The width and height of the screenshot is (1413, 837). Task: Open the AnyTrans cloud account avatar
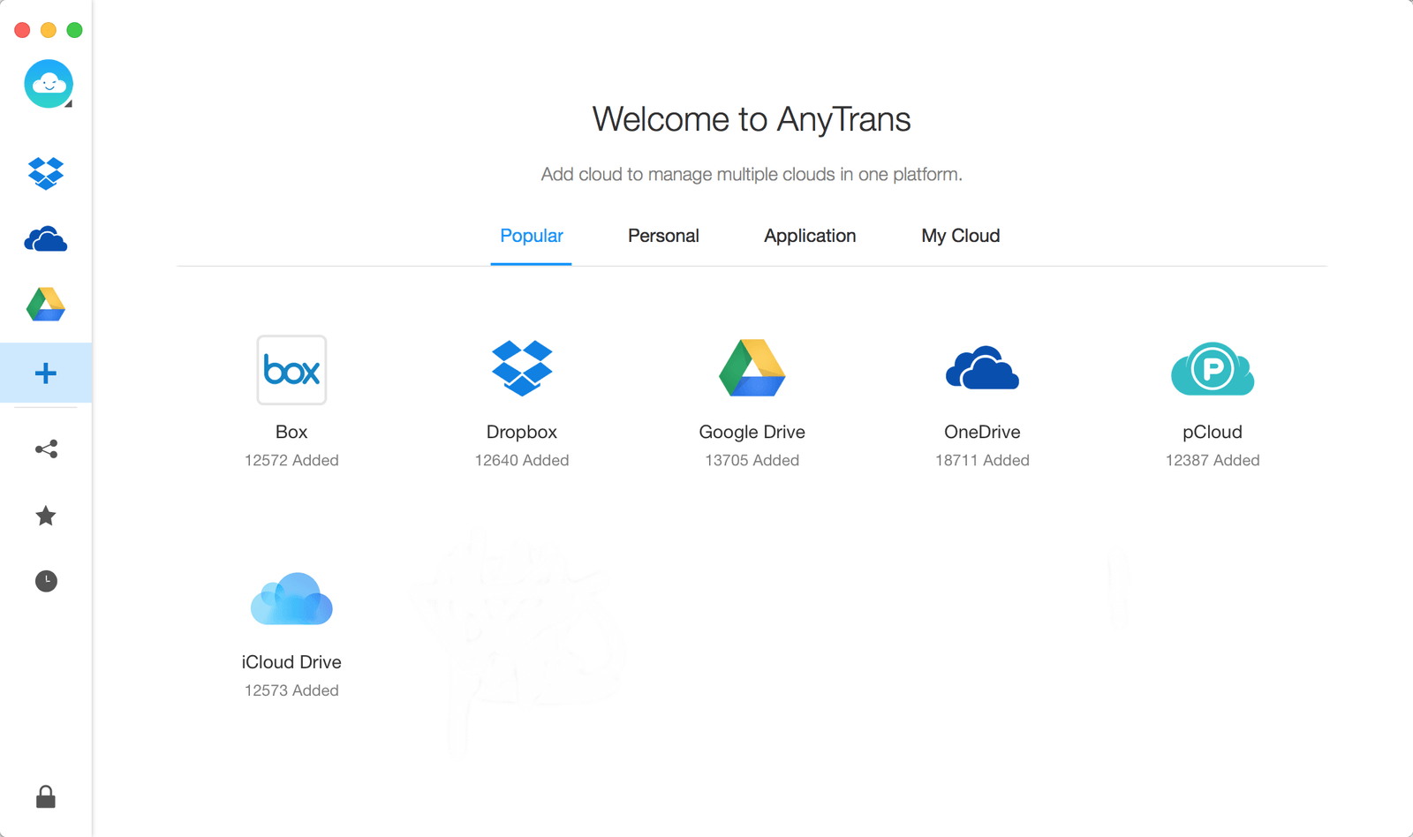pyautogui.click(x=48, y=84)
